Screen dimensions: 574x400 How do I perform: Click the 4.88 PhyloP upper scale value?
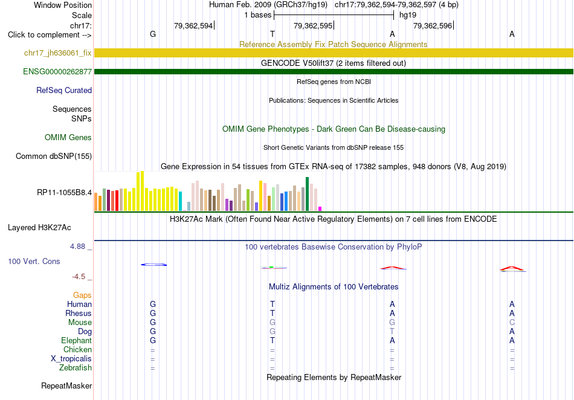point(78,247)
